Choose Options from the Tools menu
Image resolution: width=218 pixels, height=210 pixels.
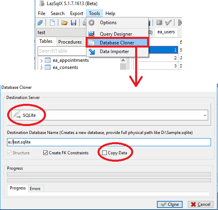coord(117,23)
